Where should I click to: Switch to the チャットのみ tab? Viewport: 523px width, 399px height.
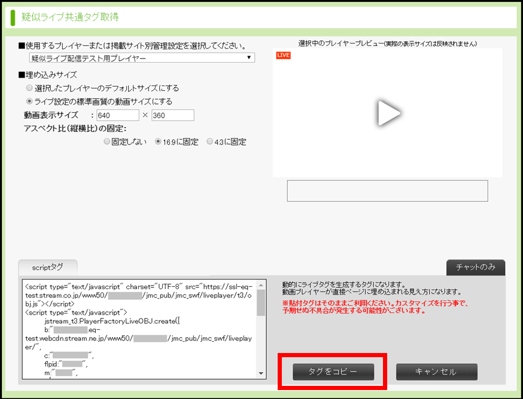click(476, 268)
